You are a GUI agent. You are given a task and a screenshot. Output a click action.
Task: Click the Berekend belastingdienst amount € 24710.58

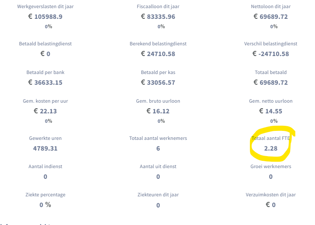click(158, 54)
